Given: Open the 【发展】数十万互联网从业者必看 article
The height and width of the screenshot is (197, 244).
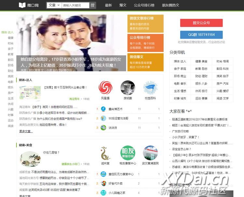Looking at the screenshot, I should (x=65, y=87).
